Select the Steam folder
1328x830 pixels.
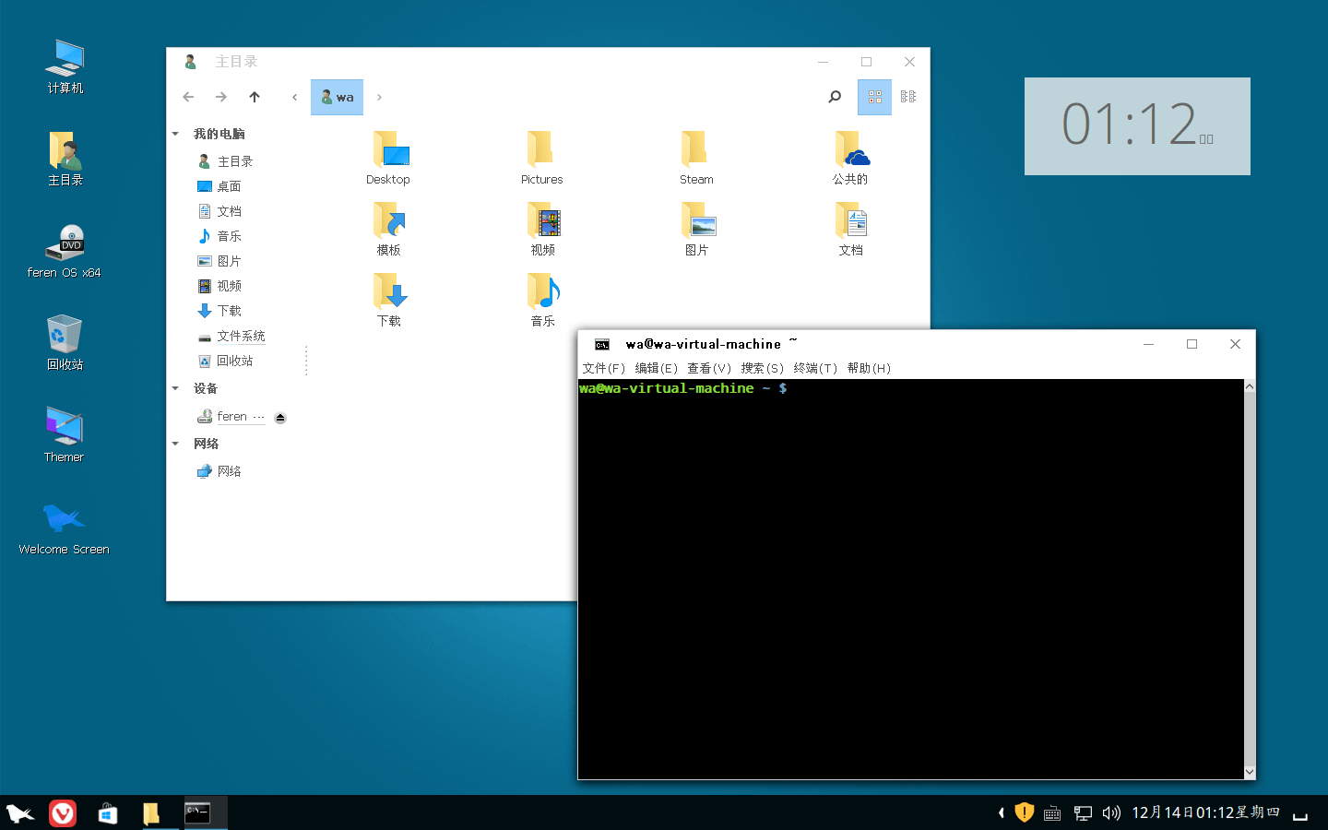click(x=696, y=158)
